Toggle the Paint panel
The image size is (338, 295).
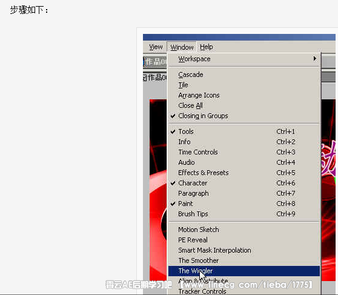244,204
